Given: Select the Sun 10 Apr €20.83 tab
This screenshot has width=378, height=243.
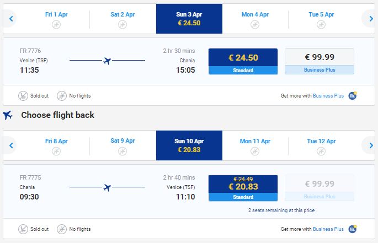Looking at the screenshot, I should click(189, 145).
